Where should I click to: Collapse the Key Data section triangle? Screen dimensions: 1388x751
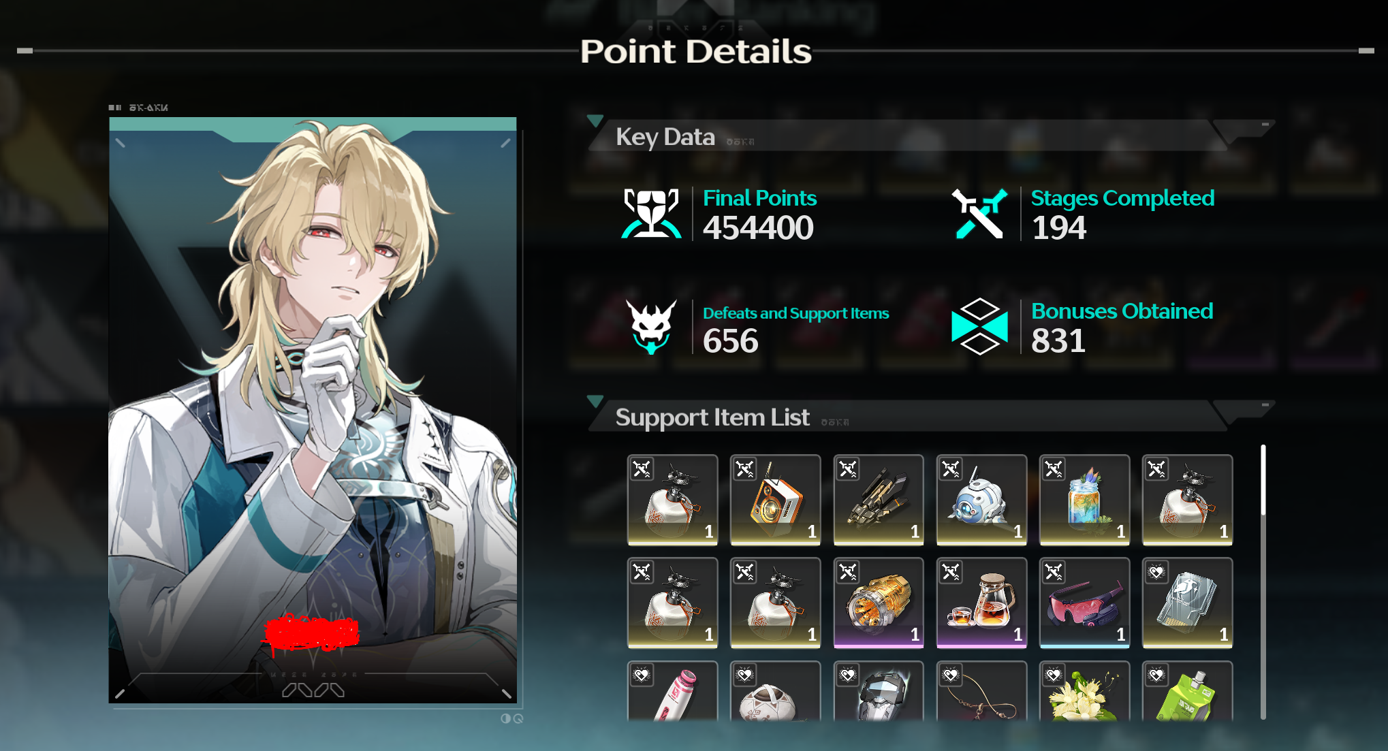click(595, 121)
